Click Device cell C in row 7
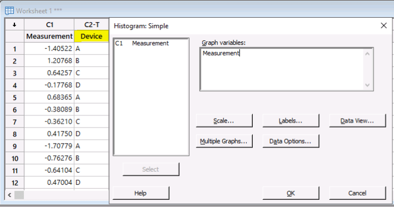Viewport: 394px width, 207px height. (92, 122)
